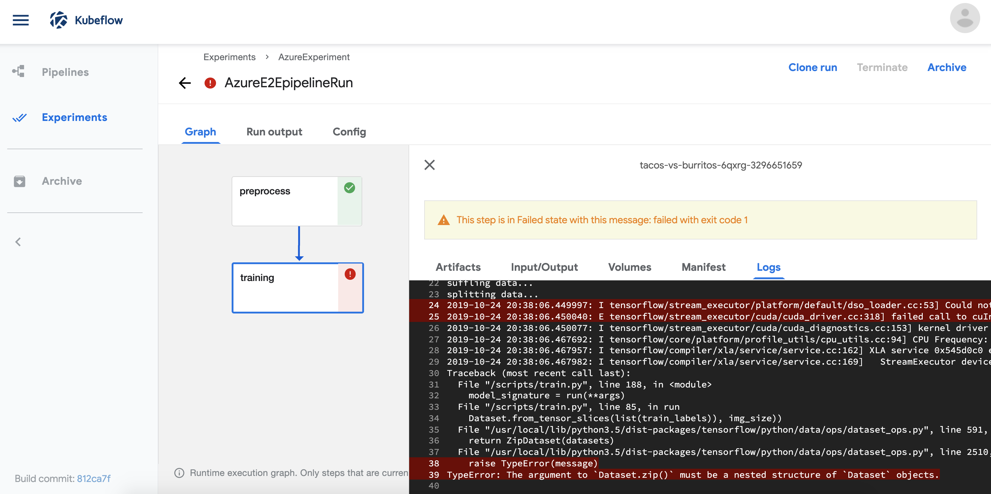Open the hamburger navigation menu

[20, 20]
